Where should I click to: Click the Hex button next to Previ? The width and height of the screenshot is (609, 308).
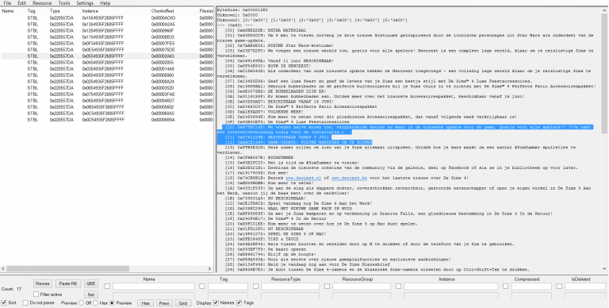145,303
